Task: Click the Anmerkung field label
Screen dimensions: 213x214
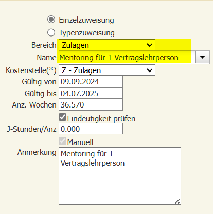Action: [x=37, y=152]
